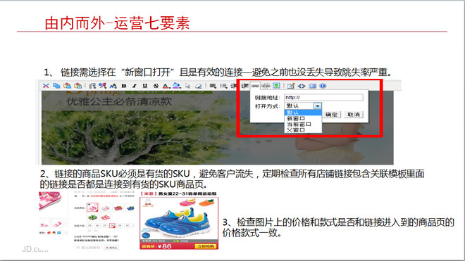Image resolution: width=465 pixels, height=261 pixels.
Task: Click the 链接地址 http:// input field
Action: [x=323, y=97]
